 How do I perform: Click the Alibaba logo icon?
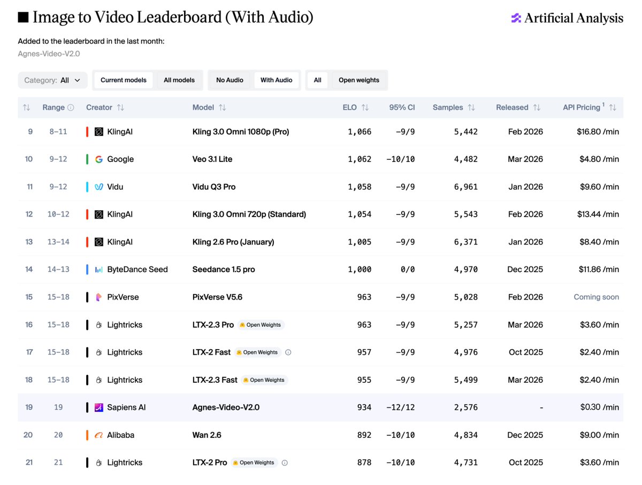pyautogui.click(x=99, y=435)
